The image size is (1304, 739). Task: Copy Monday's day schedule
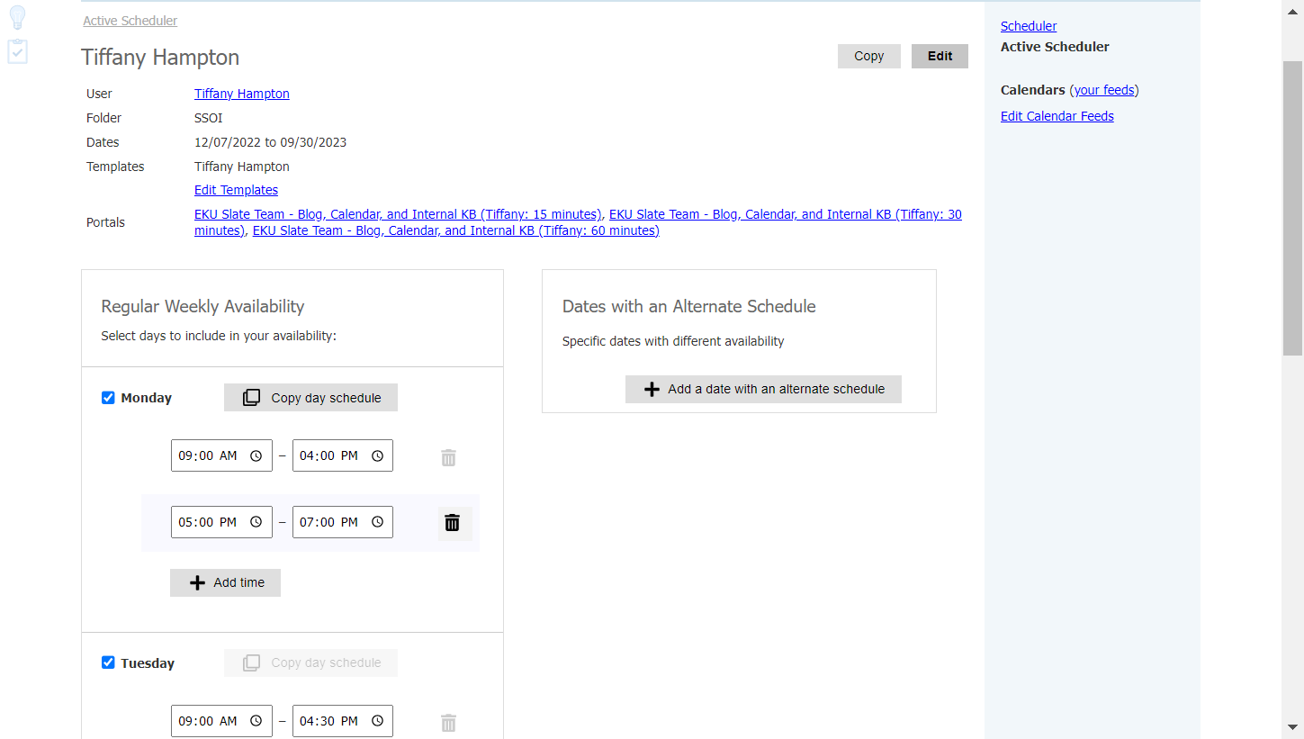[x=310, y=398]
